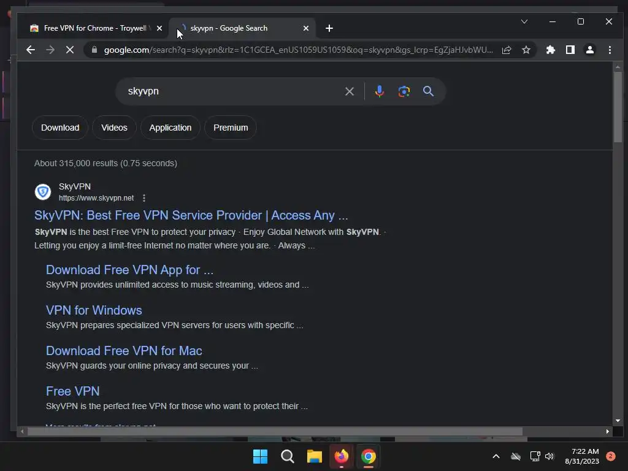Open the Free VPN sitelink
Screen dimensions: 628x471
pyautogui.click(x=72, y=391)
